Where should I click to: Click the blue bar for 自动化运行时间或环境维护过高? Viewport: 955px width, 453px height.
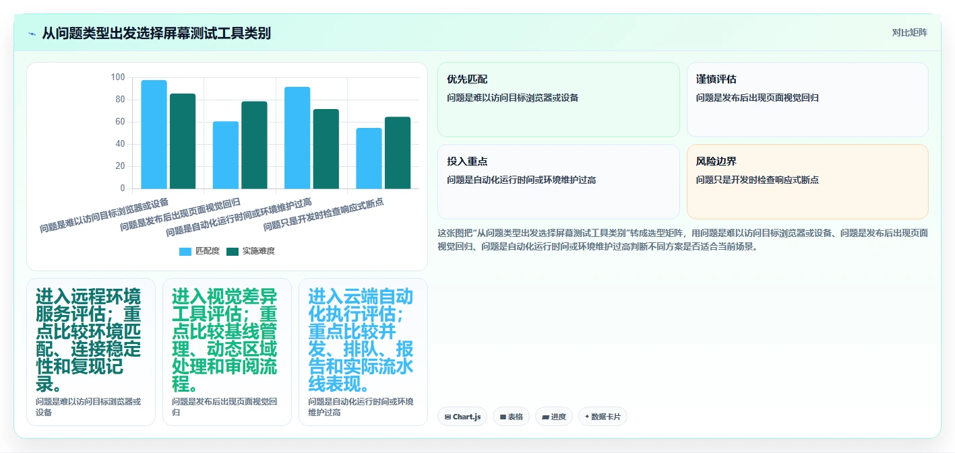pos(297,138)
